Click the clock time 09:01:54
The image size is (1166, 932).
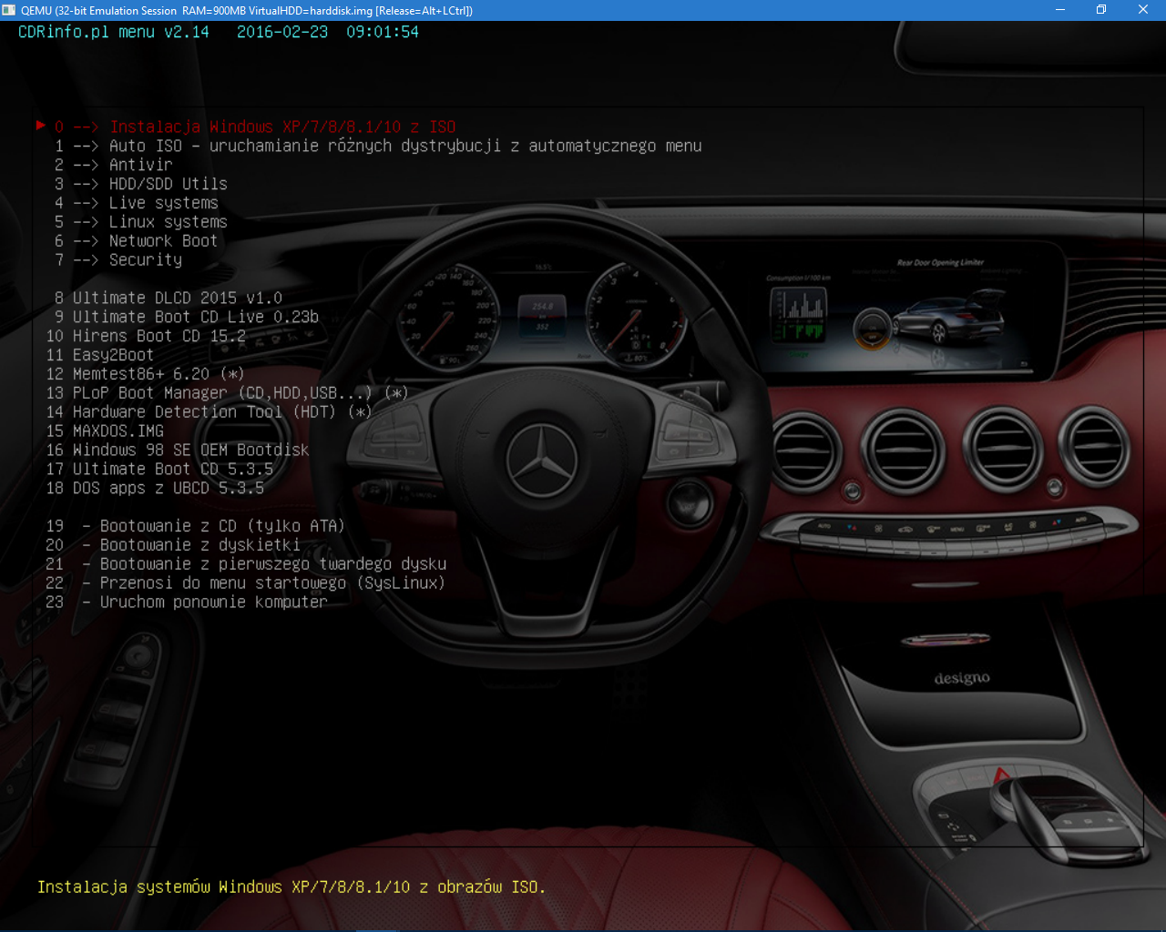tap(383, 32)
